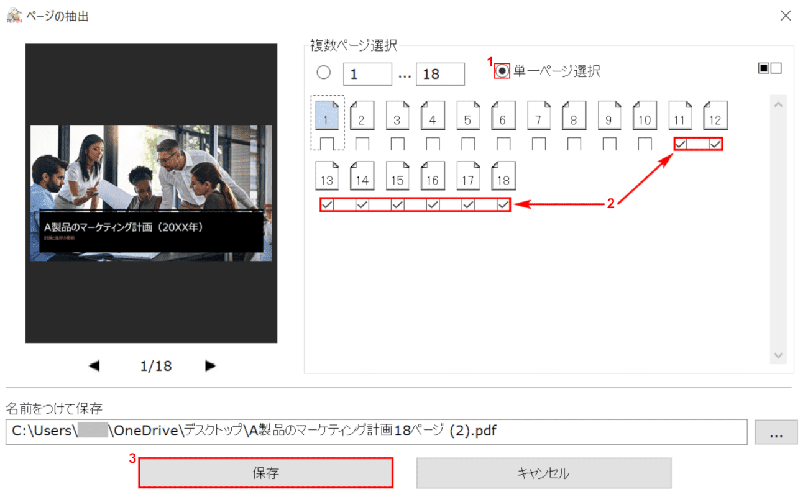The image size is (808, 497).
Task: Click the slide preview image
Action: click(x=151, y=193)
